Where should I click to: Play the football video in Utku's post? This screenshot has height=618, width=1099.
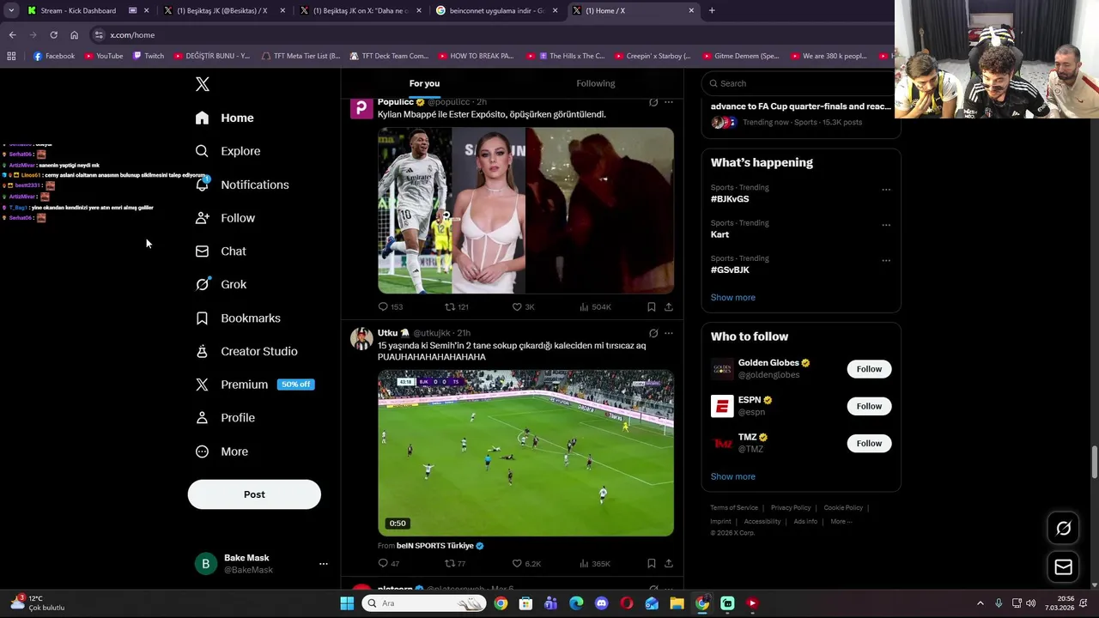525,453
